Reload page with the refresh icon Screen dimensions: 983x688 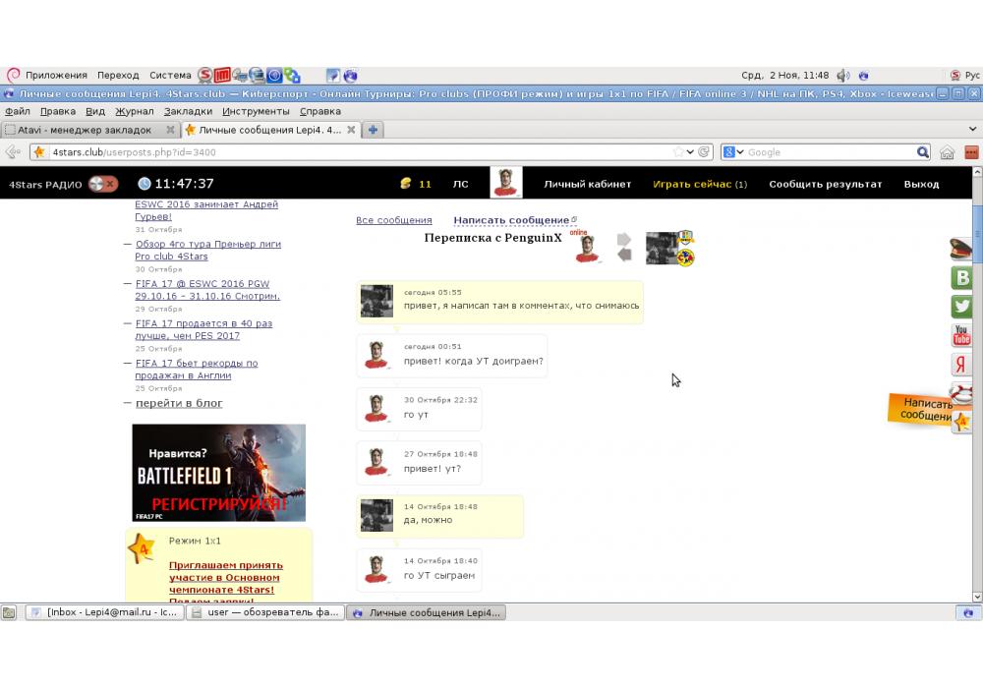704,152
